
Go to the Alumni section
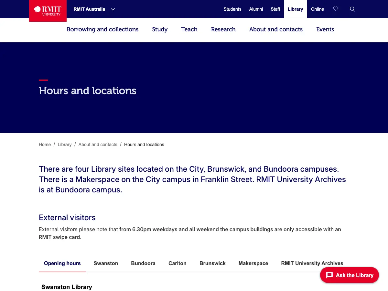point(256,9)
